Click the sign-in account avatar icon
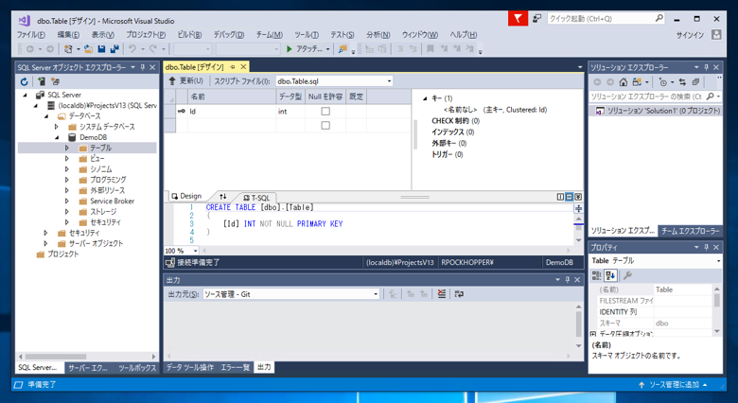 [716, 35]
